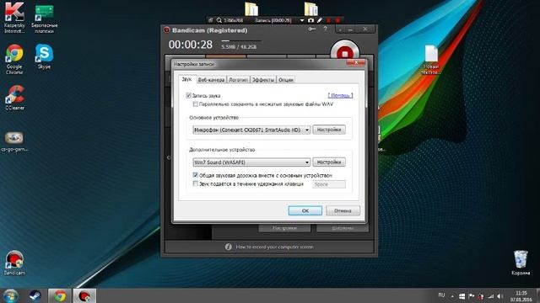
Task: Open the green safe payments shortcut
Action: [x=44, y=19]
